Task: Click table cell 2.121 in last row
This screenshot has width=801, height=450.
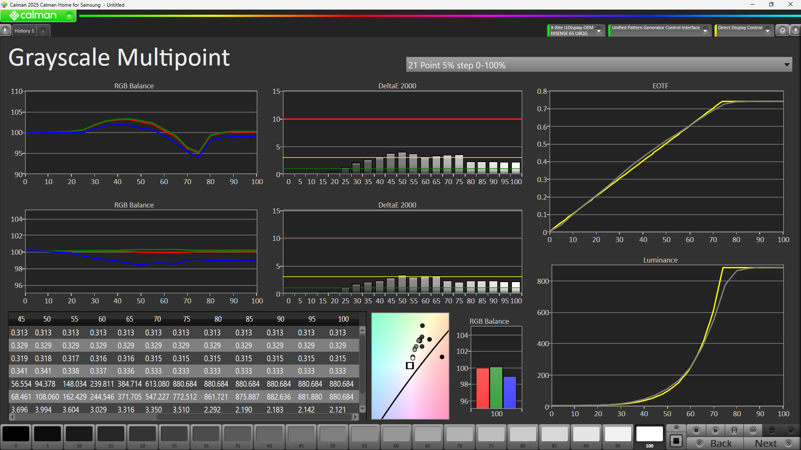Action: (338, 410)
